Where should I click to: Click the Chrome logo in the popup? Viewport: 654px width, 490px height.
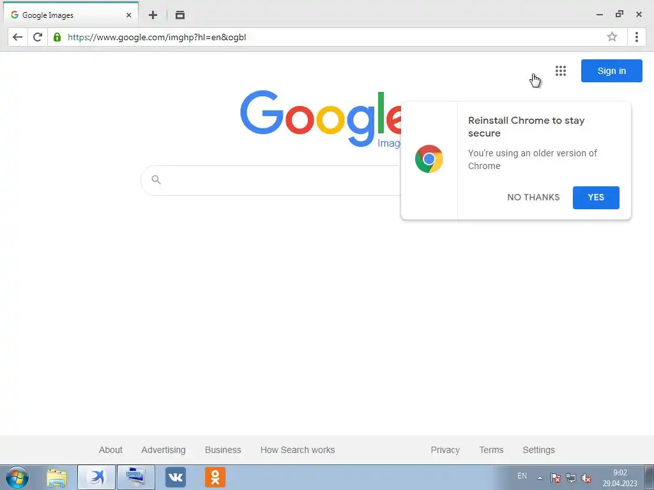pos(429,159)
